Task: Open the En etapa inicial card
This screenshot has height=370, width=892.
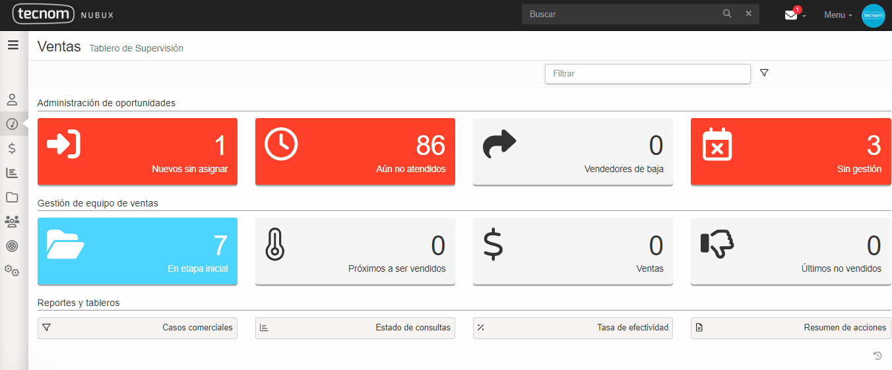Action: pyautogui.click(x=137, y=251)
